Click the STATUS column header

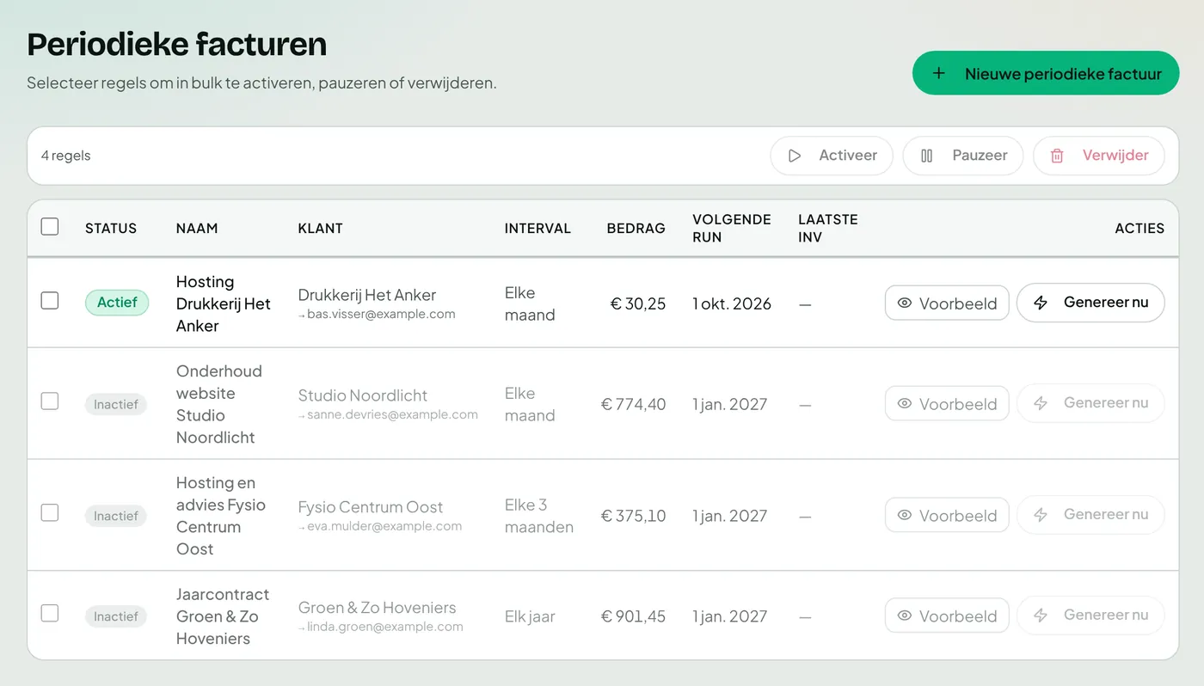[x=111, y=229]
